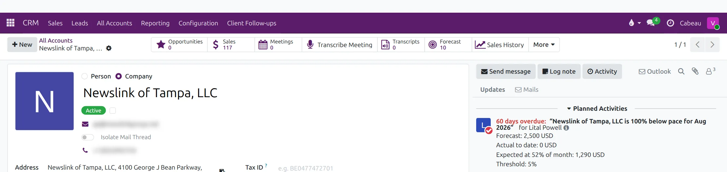
Task: Click the Tax ID help question mark
Action: 266,165
